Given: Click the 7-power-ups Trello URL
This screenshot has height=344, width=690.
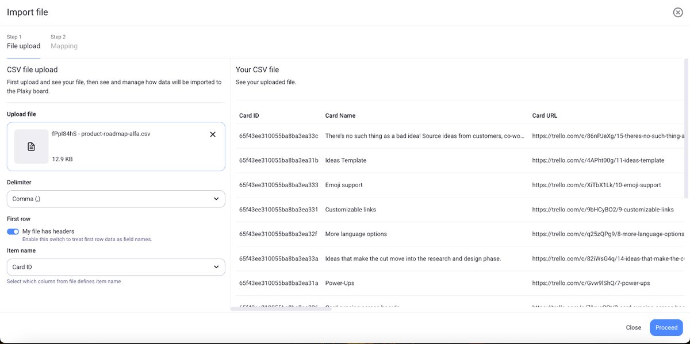Looking at the screenshot, I should [x=591, y=283].
